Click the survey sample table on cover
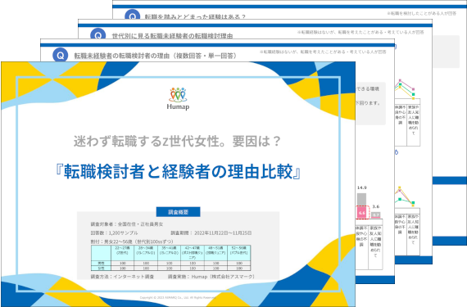Screen dimensions: 467x307 coord(170,258)
